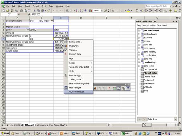
Task: Click the Copy icon
Action: point(39,11)
